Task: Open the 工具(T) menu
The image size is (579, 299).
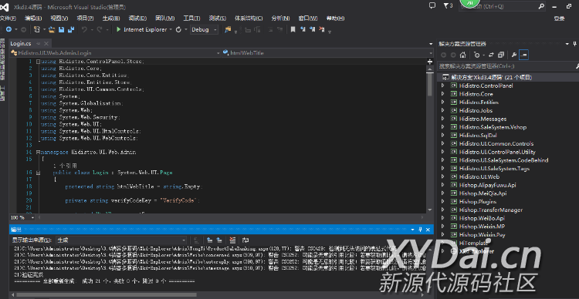Action: (x=191, y=18)
